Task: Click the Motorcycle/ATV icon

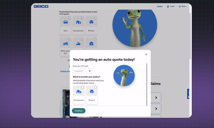Action: pos(65,43)
